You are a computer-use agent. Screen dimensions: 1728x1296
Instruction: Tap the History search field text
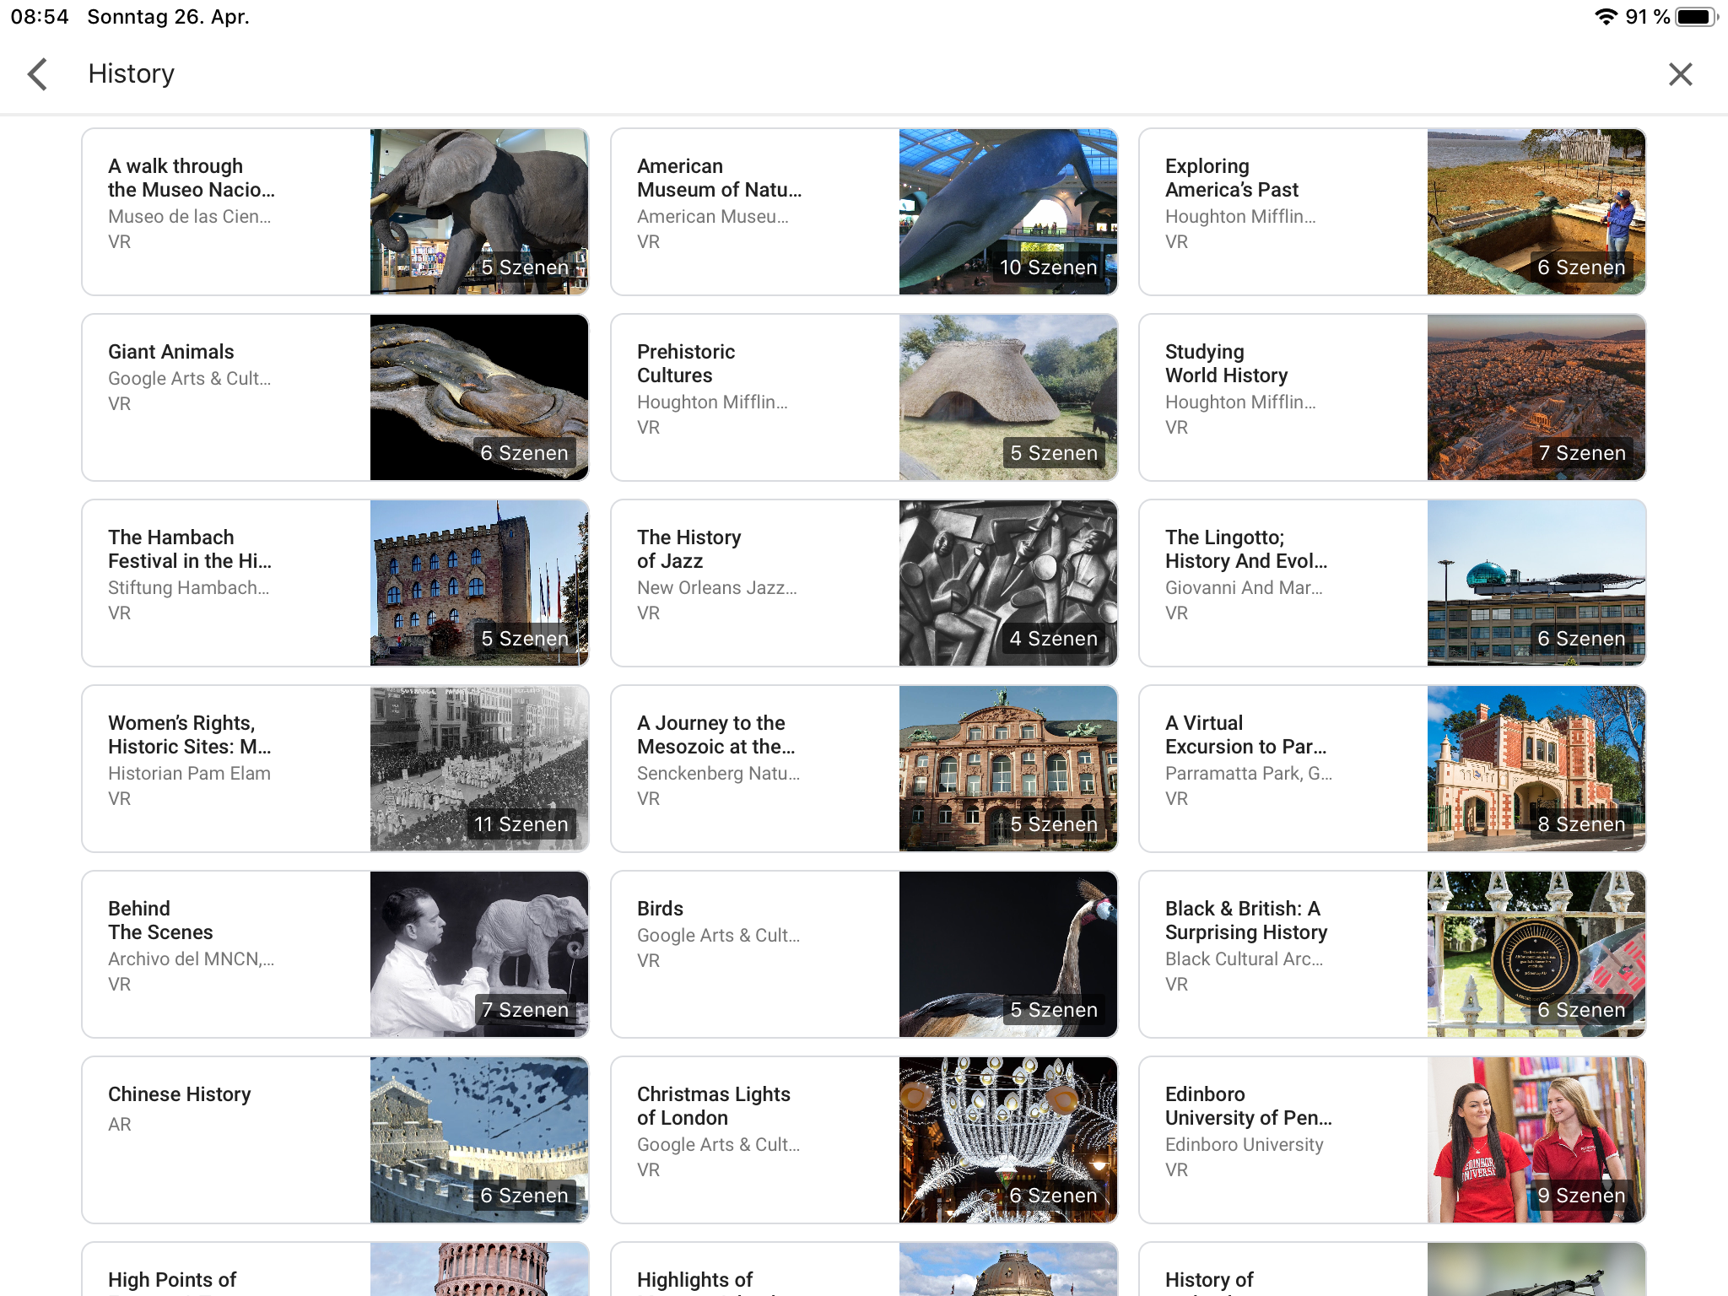132,73
